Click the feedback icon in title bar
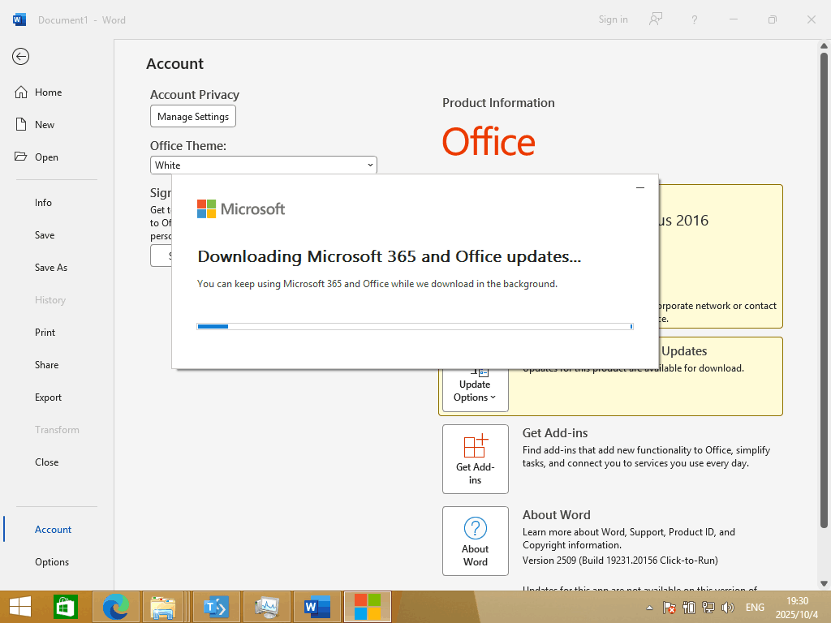The height and width of the screenshot is (623, 831). tap(656, 19)
